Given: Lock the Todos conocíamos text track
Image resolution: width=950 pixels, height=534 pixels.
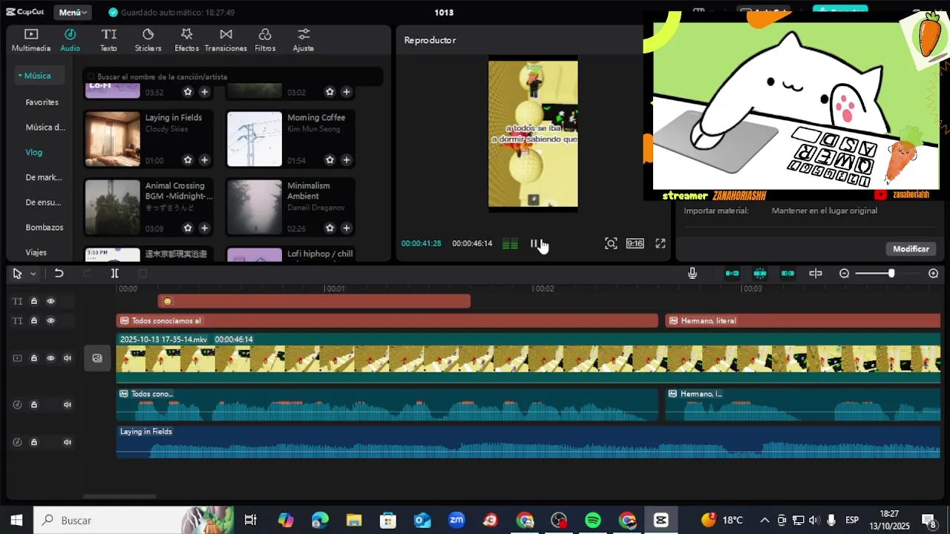Looking at the screenshot, I should 34,321.
